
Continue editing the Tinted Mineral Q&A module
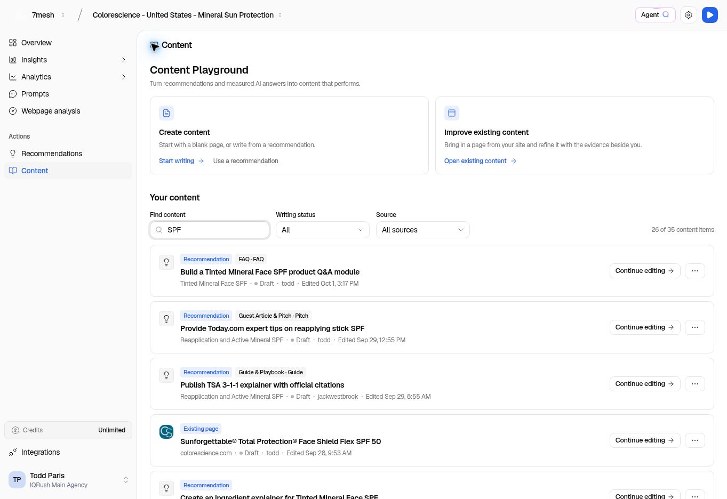coord(645,271)
